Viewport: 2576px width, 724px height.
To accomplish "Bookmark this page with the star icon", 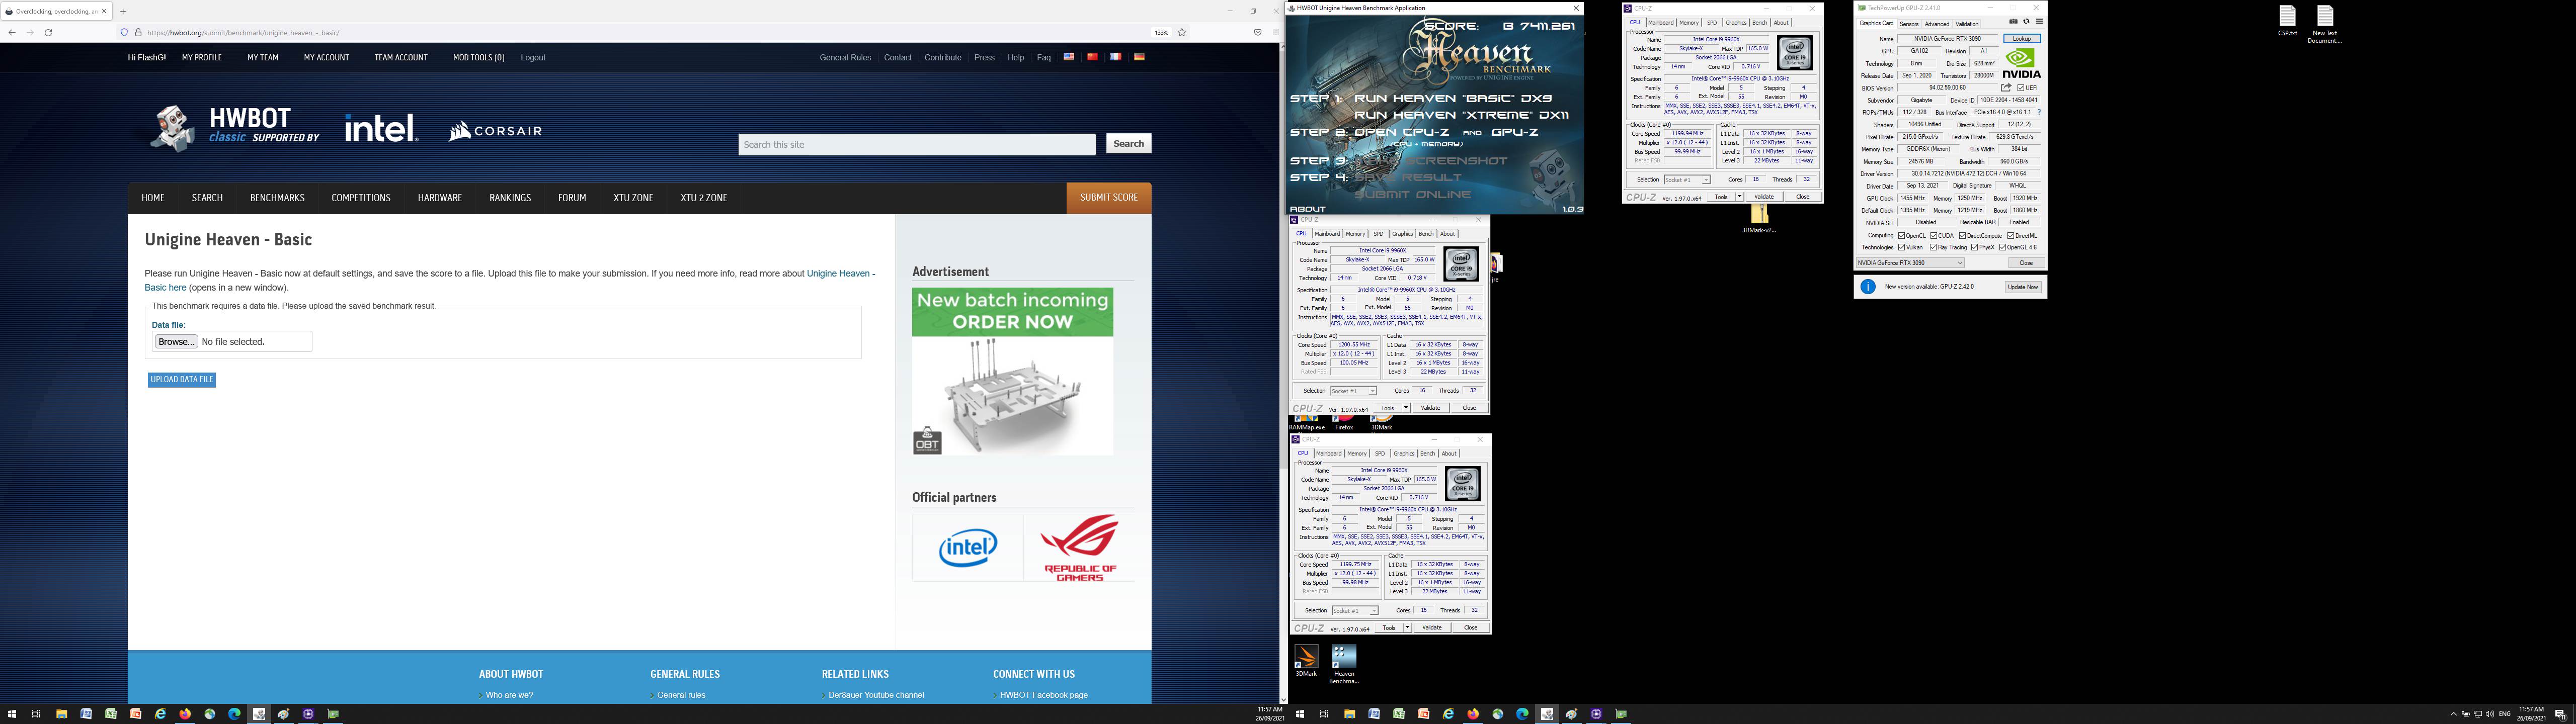I will [1182, 32].
